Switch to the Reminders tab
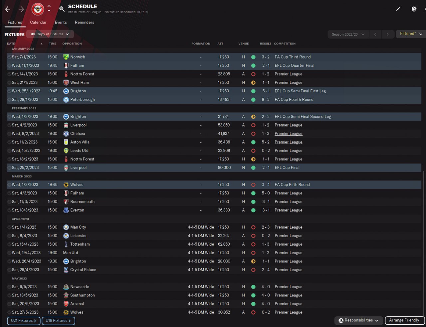The image size is (426, 327). 85,22
